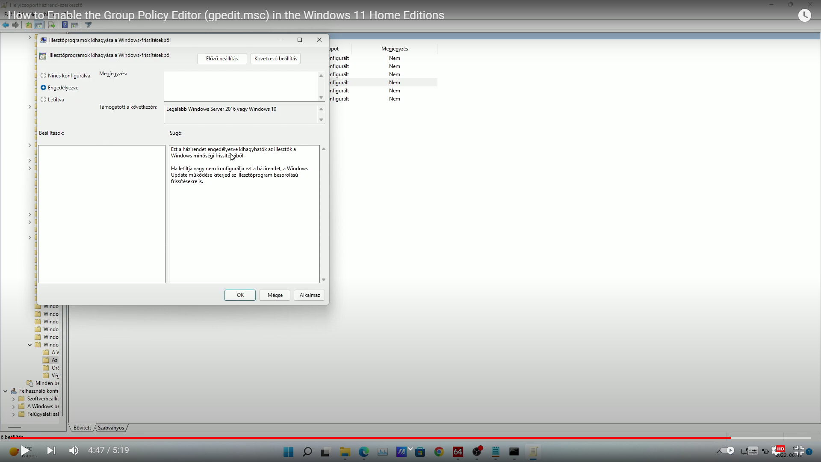This screenshot has width=821, height=462.
Task: Maximize the policy settings dialog
Action: point(300,40)
